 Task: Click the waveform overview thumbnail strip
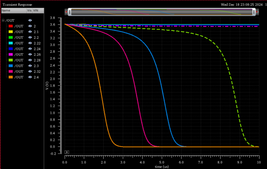162,12
